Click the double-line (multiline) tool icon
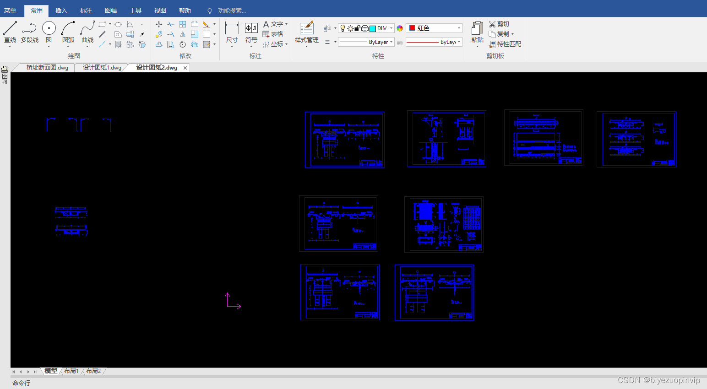Image resolution: width=707 pixels, height=389 pixels. (x=102, y=34)
